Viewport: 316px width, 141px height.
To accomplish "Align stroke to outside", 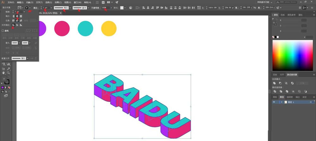I will click(21, 25).
